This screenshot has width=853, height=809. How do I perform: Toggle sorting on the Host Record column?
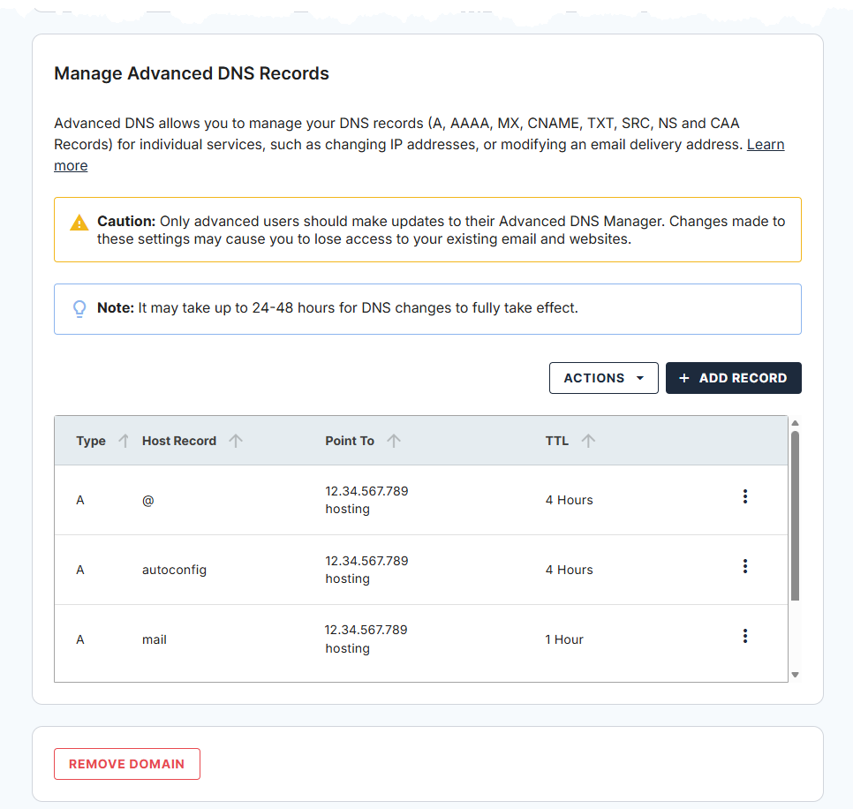(236, 440)
